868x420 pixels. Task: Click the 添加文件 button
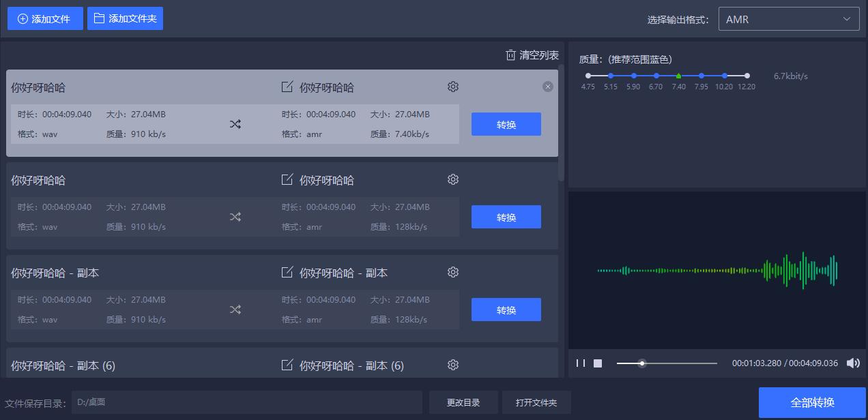(45, 18)
